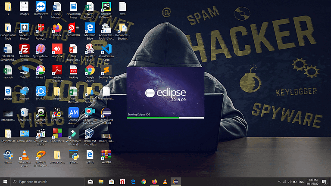Launch FileZilla Client icon
The height and width of the screenshot is (186, 331).
24,52
